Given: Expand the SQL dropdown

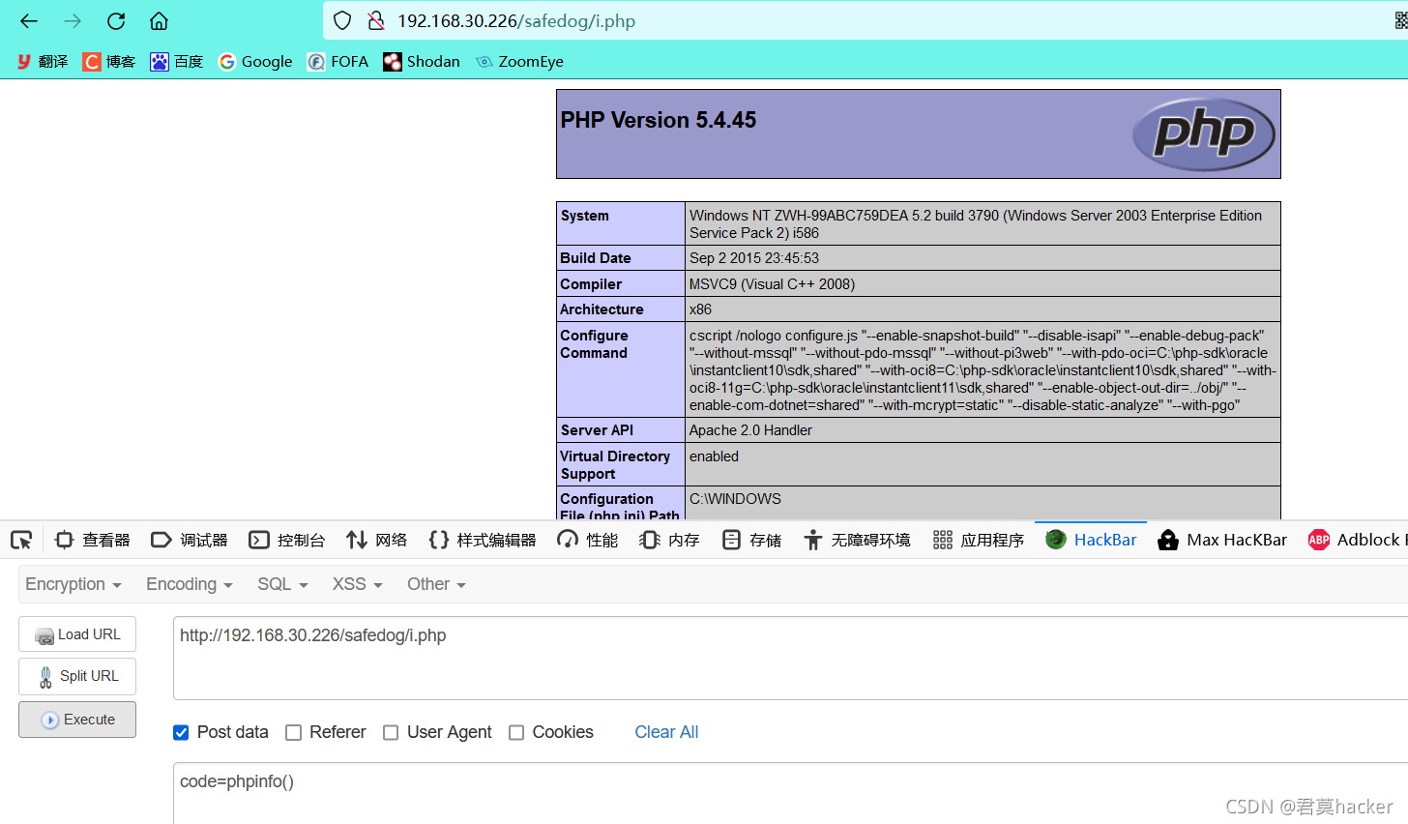Looking at the screenshot, I should coord(282,584).
